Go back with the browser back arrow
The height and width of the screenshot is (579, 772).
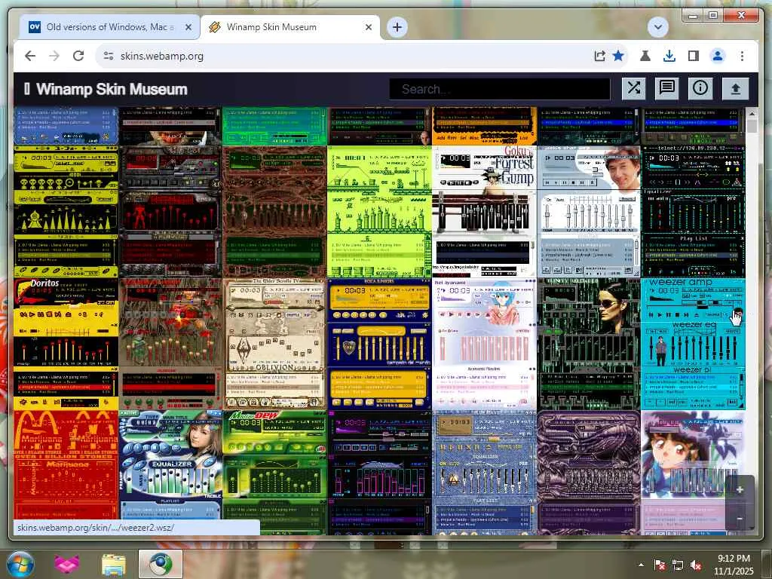pyautogui.click(x=30, y=56)
